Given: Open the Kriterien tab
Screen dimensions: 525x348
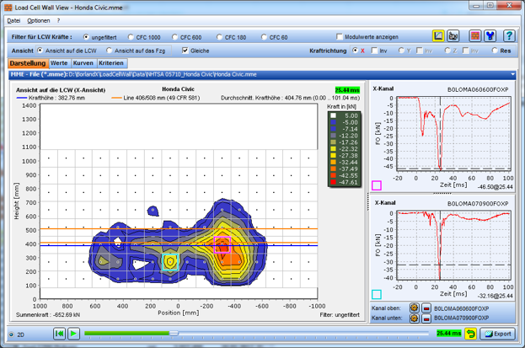Looking at the screenshot, I should tap(111, 63).
